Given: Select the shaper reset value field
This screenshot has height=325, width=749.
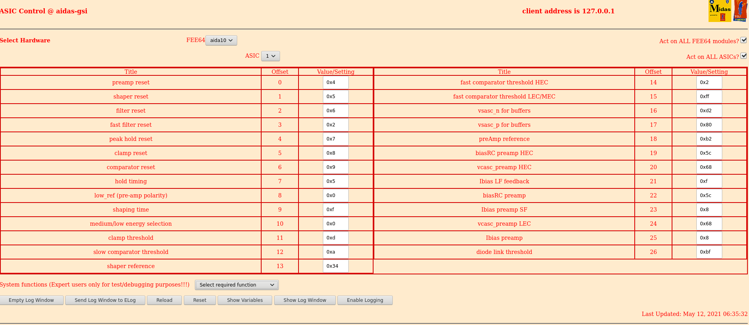Looking at the screenshot, I should click(336, 97).
